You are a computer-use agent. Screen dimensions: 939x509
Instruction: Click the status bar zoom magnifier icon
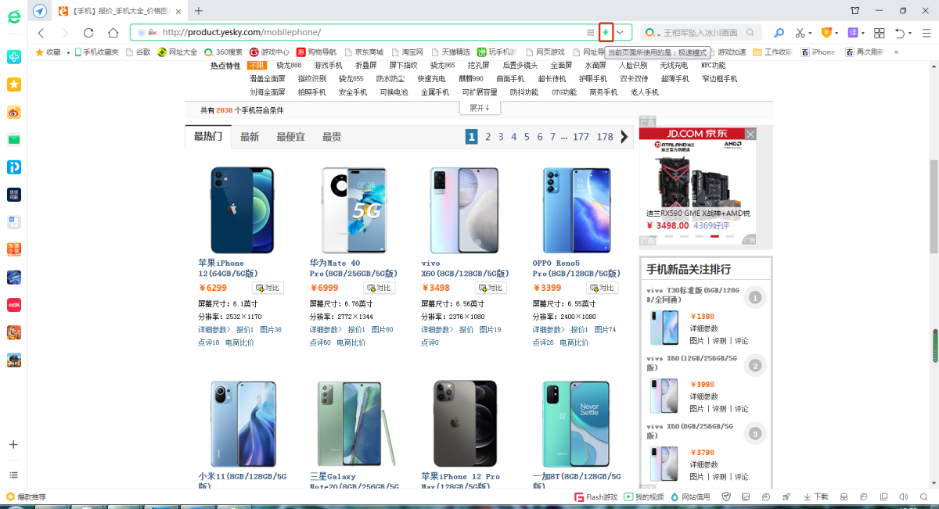click(924, 496)
